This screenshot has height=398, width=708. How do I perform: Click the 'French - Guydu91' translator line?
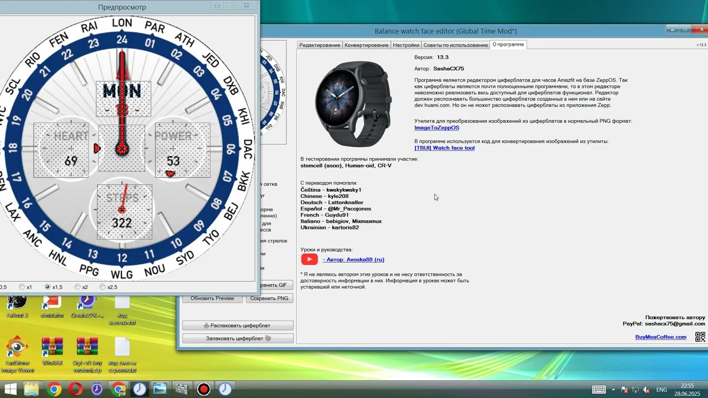coord(325,215)
